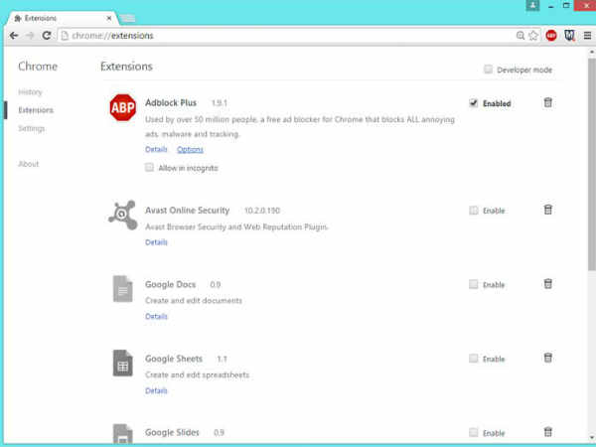Image resolution: width=596 pixels, height=447 pixels.
Task: Enable the Google Docs extension checkbox
Action: tap(473, 284)
